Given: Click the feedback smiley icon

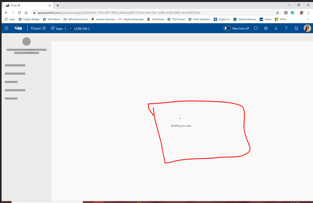Looking at the screenshot, I should point(296,28).
